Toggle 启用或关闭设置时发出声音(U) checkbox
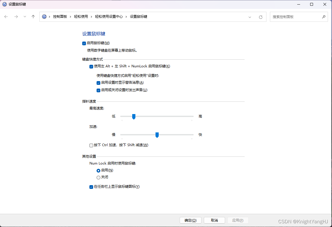The height and width of the screenshot is (227, 332). point(98,90)
